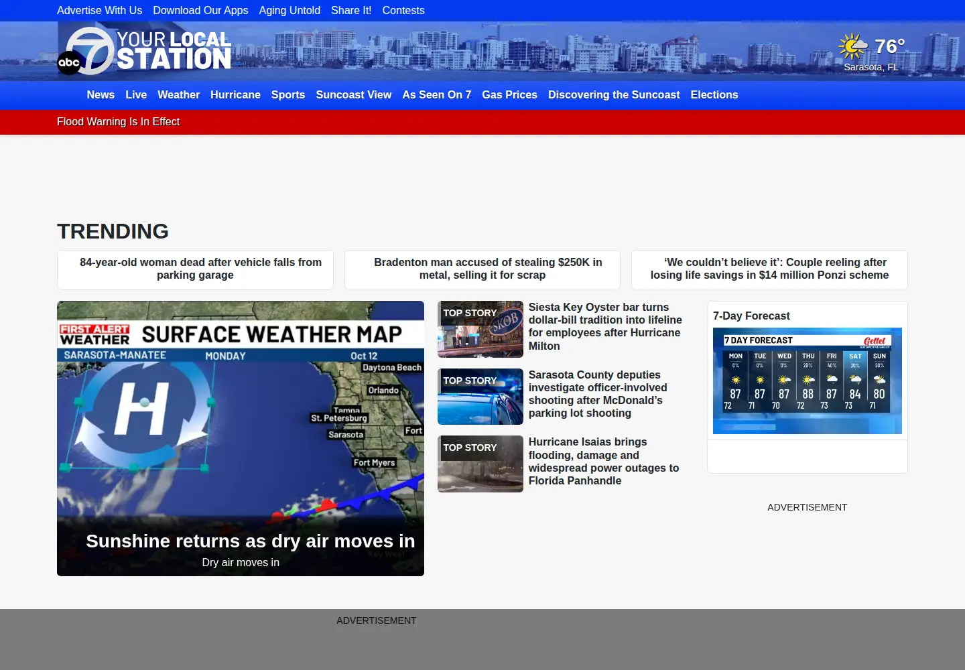Open trending story about 84-year-old woman
This screenshot has height=670, width=965.
point(195,269)
